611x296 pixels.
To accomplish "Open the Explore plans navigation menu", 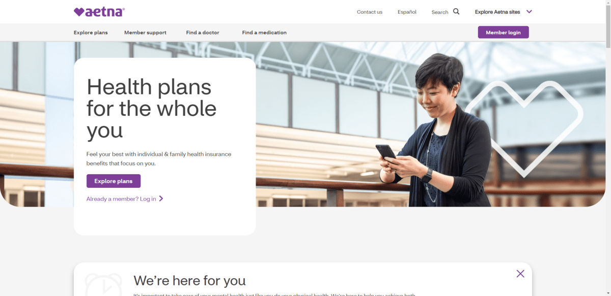I will 91,32.
